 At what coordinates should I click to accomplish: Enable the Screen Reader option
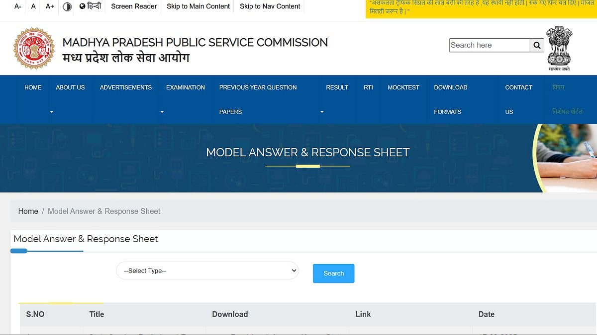134,6
